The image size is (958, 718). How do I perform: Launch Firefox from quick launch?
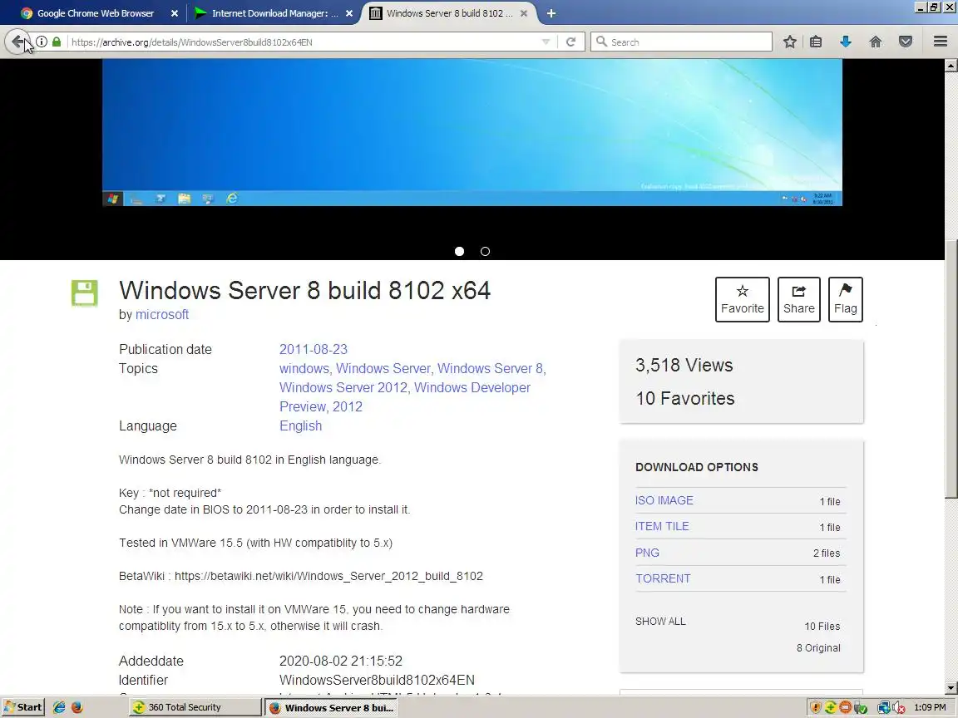tap(77, 707)
